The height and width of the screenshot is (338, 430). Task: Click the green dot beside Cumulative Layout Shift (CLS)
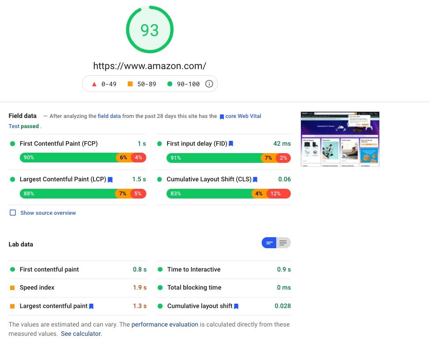(159, 180)
